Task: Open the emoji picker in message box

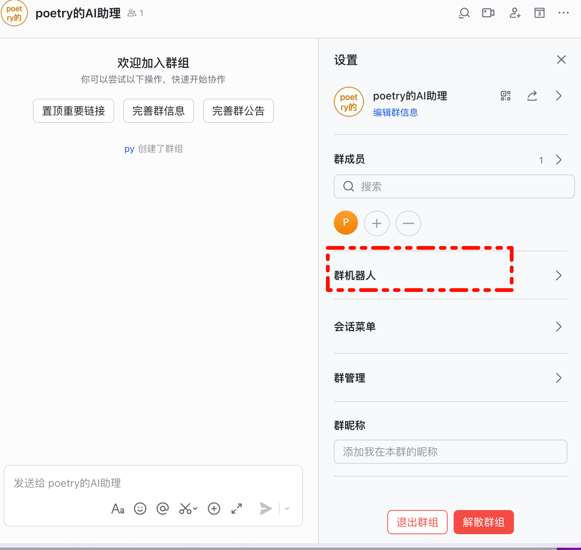Action: (x=140, y=509)
